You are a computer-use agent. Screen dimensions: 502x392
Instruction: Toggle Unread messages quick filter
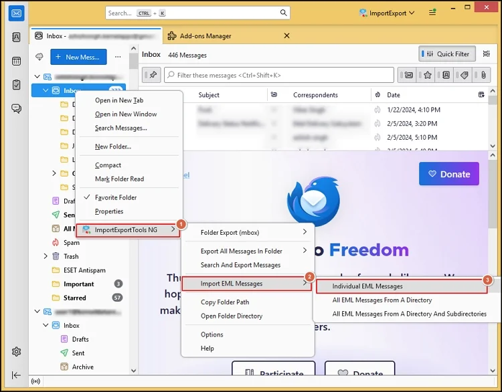407,75
